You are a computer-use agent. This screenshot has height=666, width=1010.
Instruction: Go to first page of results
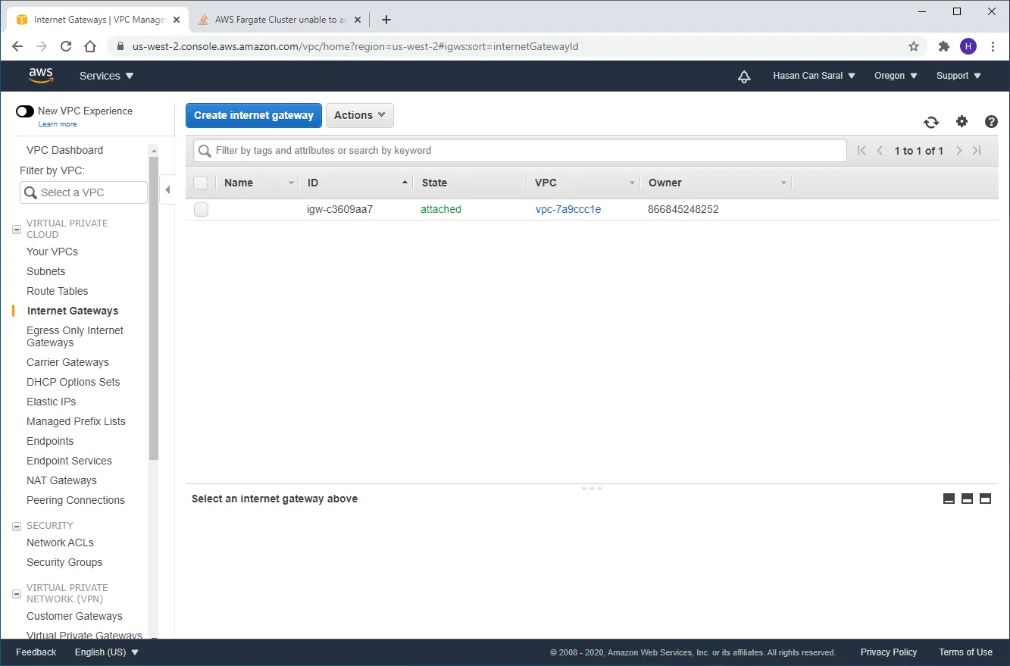tap(861, 151)
